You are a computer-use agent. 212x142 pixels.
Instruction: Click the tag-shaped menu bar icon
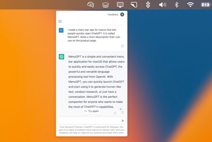[x=134, y=5]
